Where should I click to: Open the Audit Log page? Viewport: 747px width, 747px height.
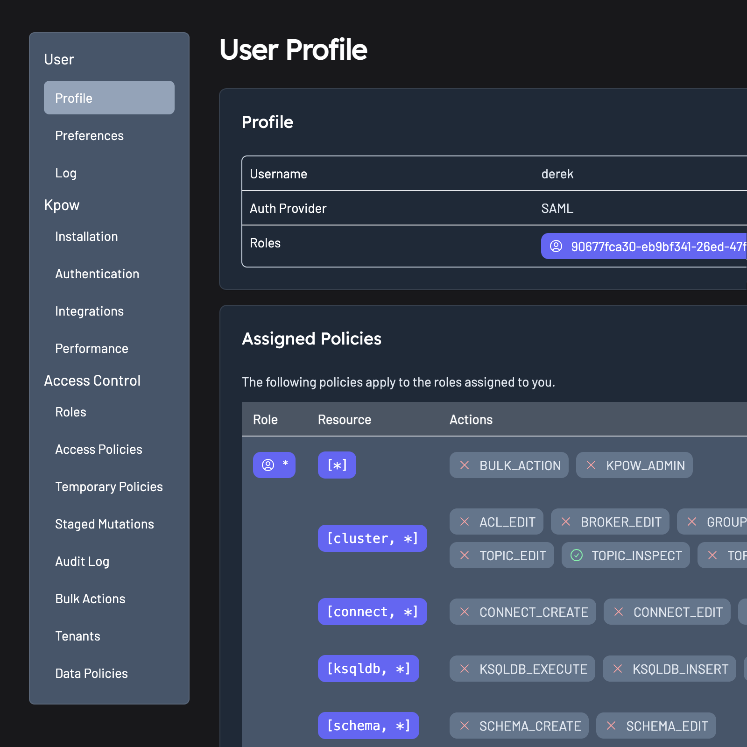82,562
